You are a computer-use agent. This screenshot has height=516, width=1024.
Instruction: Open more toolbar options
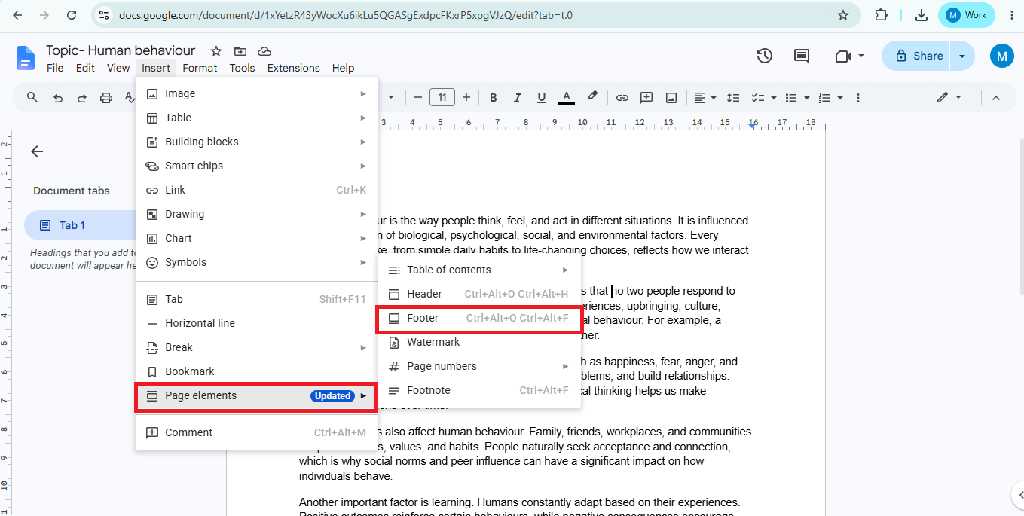pos(858,97)
